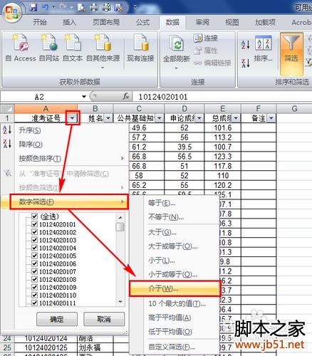Expand the Name Box dropdown arrow
The width and height of the screenshot is (312, 356).
[84, 97]
